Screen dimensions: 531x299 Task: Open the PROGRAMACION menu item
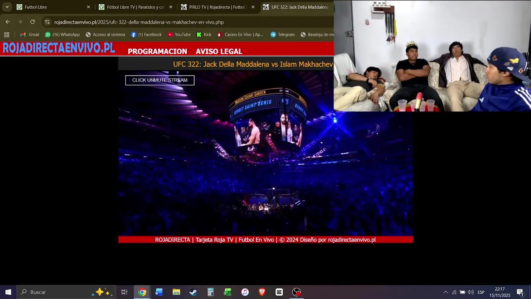[x=157, y=51]
